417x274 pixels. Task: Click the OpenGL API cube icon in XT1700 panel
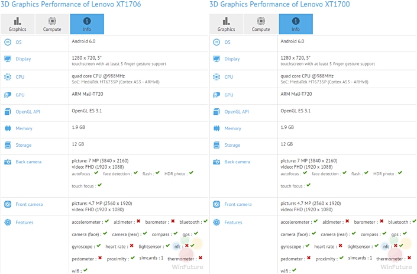(216, 112)
